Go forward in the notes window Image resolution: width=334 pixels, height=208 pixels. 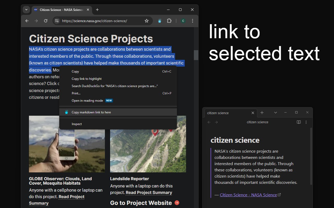click(x=216, y=122)
